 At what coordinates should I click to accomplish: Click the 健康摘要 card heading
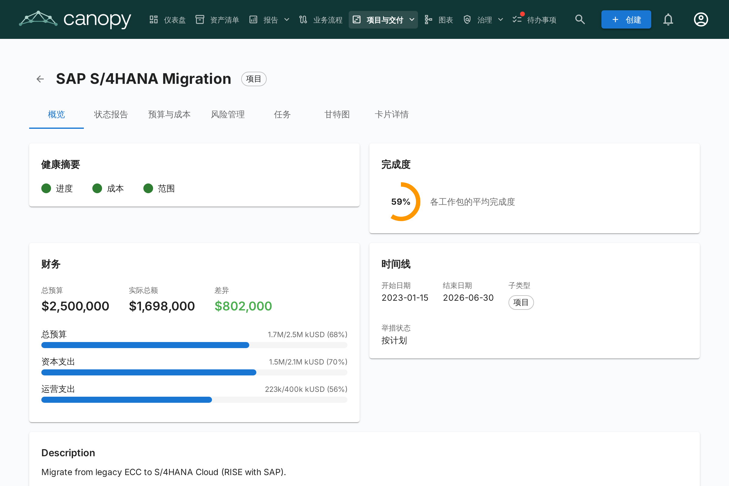pos(61,165)
